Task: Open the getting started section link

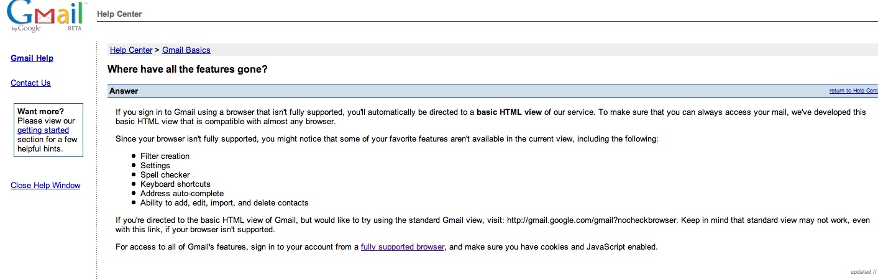Action: coord(43,130)
